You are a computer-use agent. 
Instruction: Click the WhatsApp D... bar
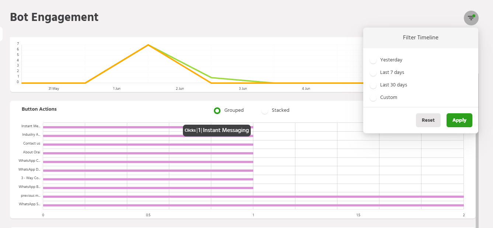(x=147, y=171)
